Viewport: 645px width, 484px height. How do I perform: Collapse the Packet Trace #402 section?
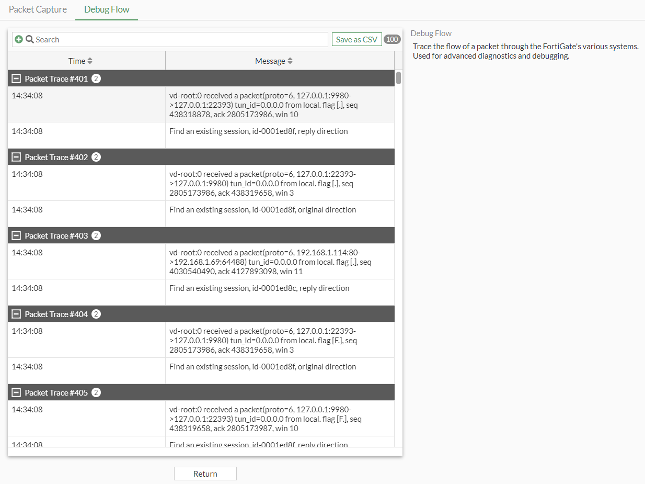click(16, 157)
